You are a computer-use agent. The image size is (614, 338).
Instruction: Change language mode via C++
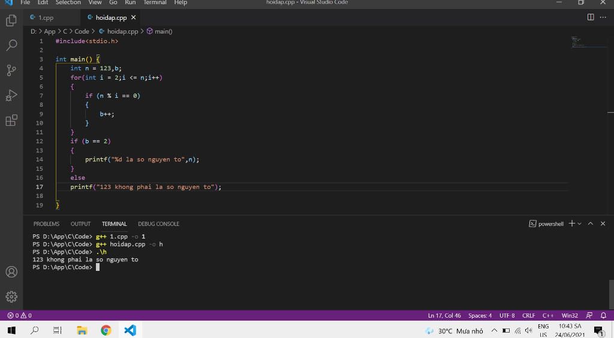(x=548, y=315)
